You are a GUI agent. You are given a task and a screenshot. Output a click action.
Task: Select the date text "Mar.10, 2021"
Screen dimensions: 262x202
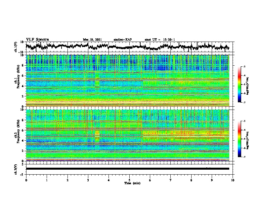coord(92,40)
